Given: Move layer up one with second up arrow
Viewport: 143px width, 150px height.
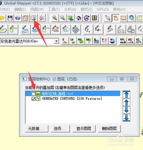Looking at the screenshot, I should point(126,102).
